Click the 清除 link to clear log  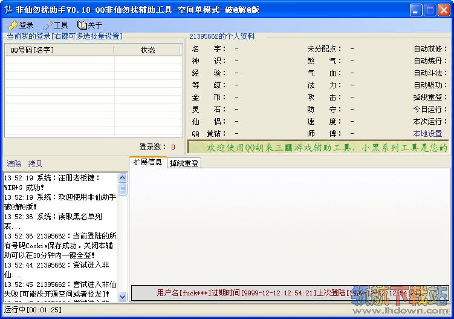[x=14, y=163]
